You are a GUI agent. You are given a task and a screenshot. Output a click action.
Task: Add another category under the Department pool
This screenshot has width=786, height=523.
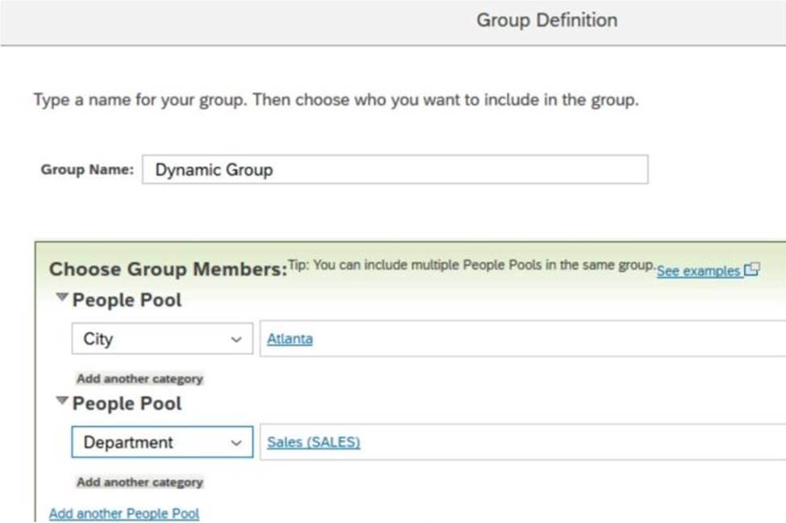[140, 482]
